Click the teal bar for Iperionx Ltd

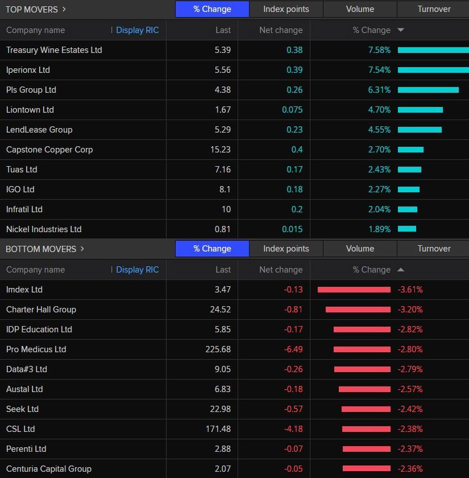pyautogui.click(x=433, y=70)
